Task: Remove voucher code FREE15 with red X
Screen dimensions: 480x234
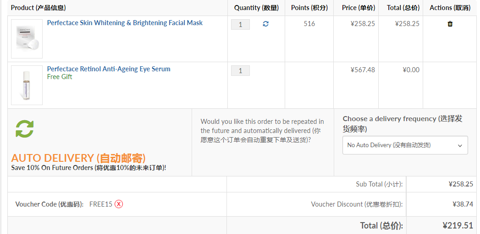Action: (119, 204)
